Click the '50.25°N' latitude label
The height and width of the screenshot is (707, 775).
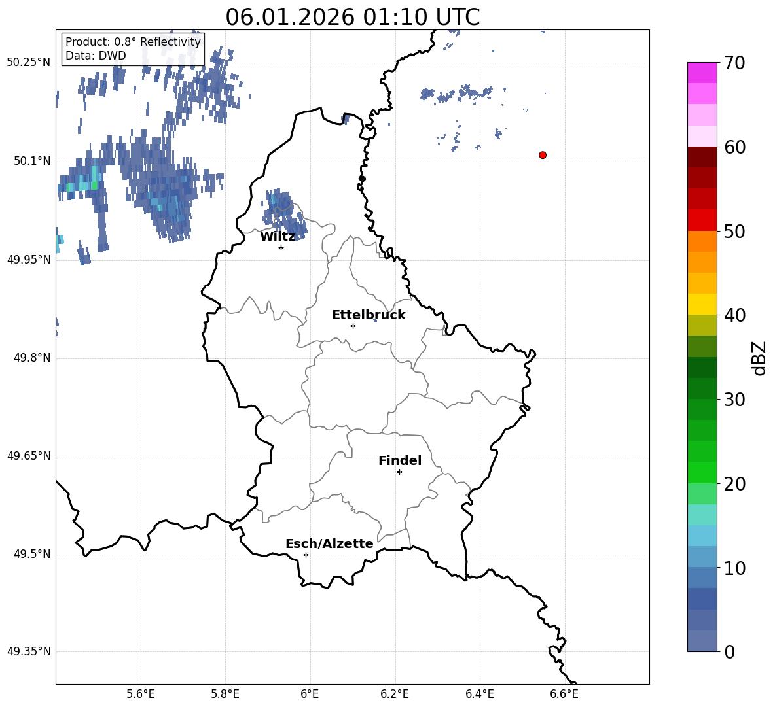[x=29, y=63]
